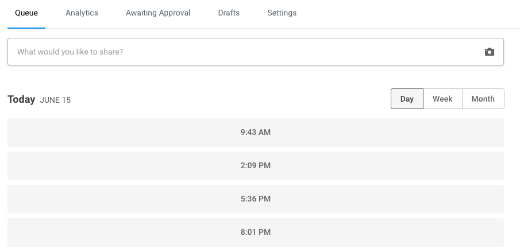The image size is (520, 252).
Task: Click the camera icon to attach a photo
Action: click(489, 52)
